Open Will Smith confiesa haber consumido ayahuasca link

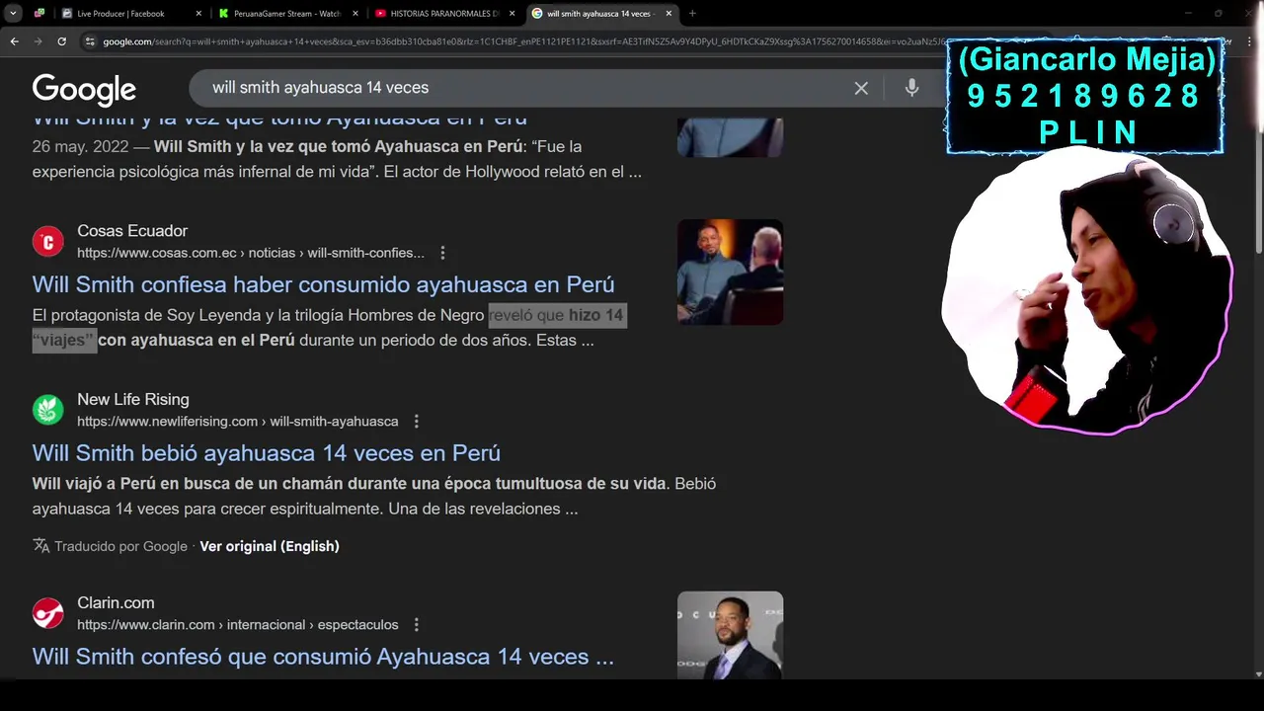click(x=323, y=284)
